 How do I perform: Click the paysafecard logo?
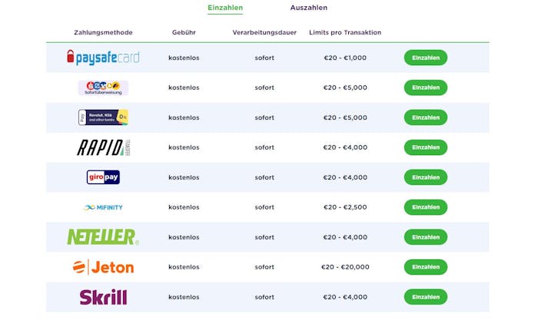(x=103, y=58)
